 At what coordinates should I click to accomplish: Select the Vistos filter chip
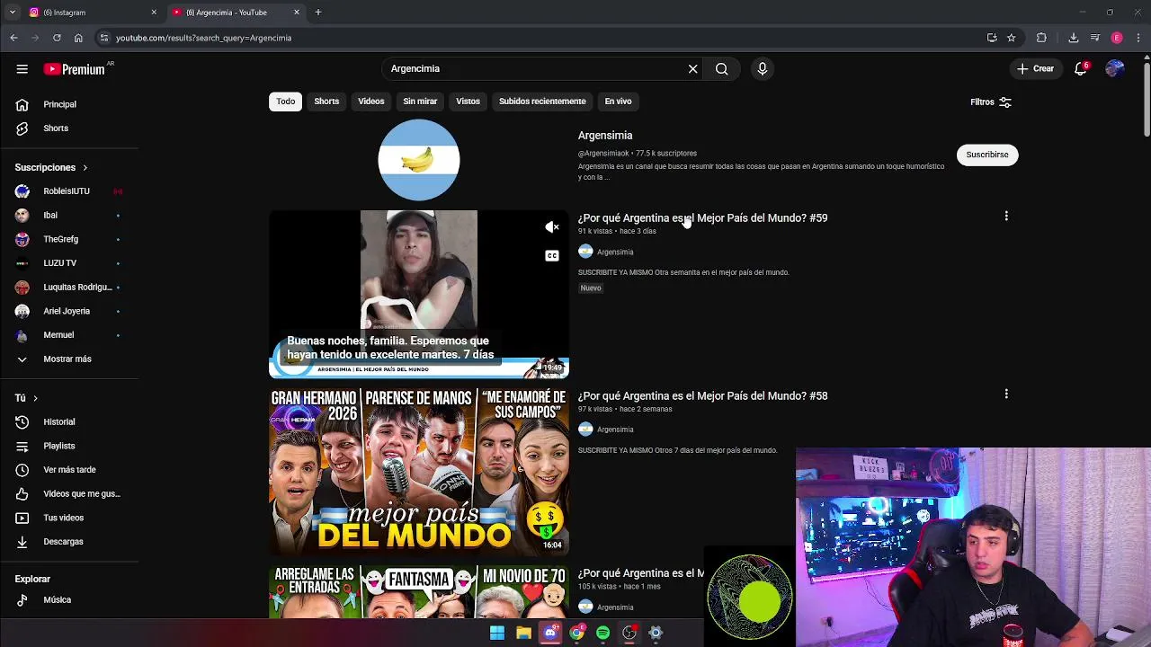[468, 102]
